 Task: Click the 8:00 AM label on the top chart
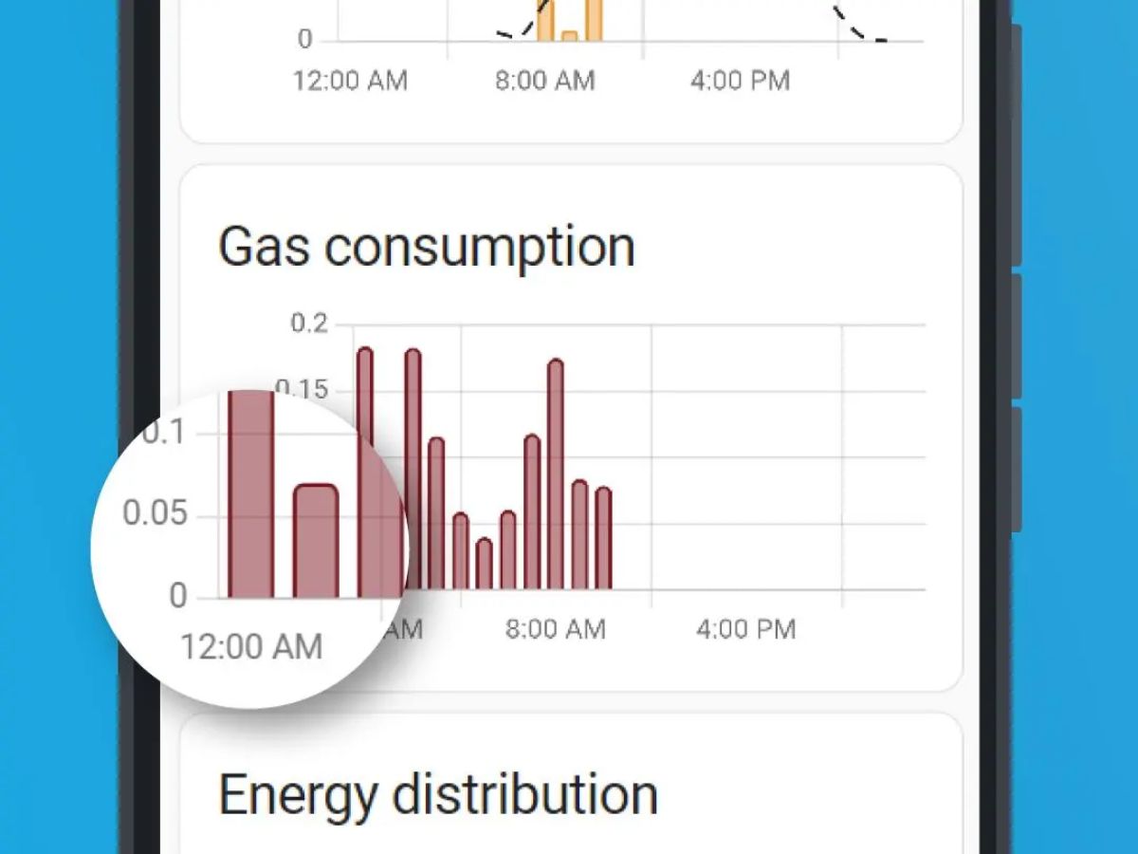pos(544,81)
